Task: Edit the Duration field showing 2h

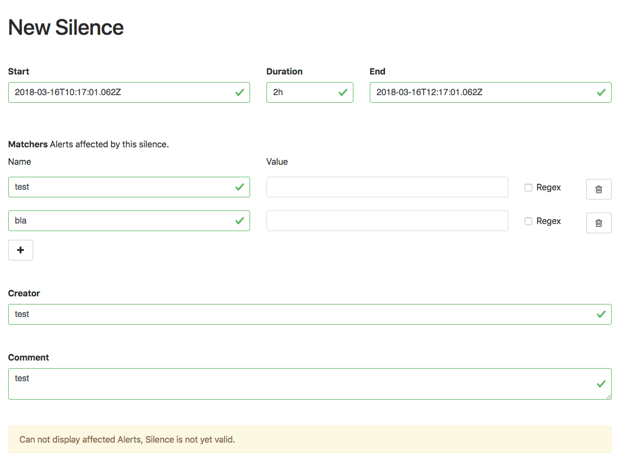Action: (302, 92)
